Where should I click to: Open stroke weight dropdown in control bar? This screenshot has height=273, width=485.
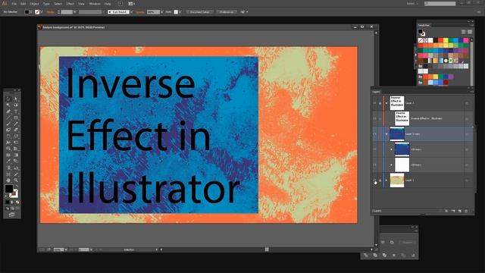point(75,12)
